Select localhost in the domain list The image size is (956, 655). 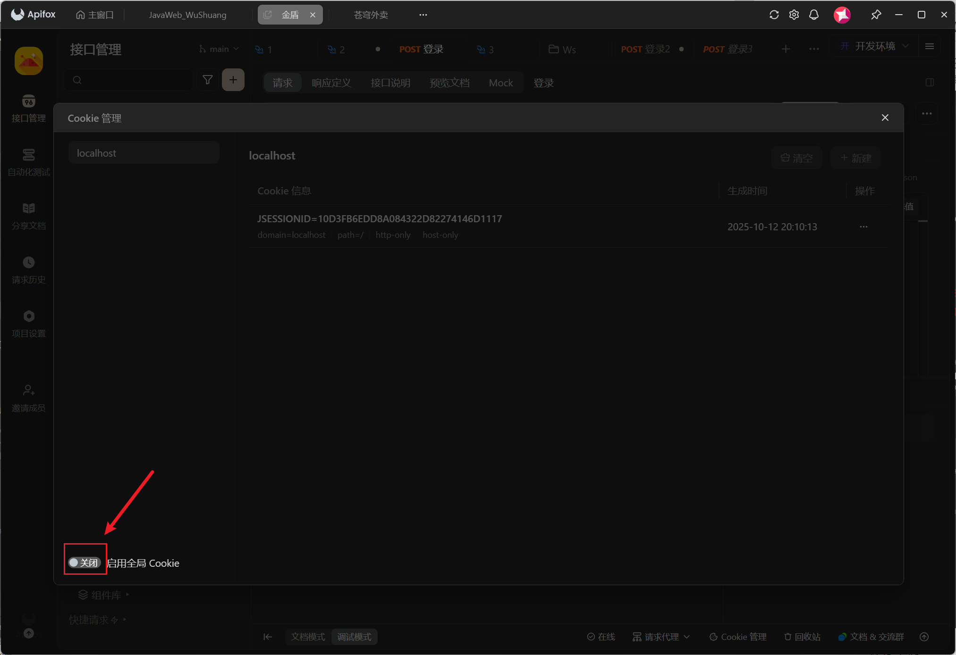pyautogui.click(x=144, y=153)
